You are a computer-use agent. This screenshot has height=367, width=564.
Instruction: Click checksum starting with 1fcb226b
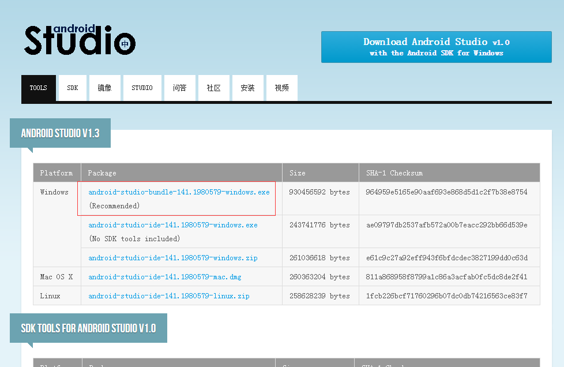(446, 296)
